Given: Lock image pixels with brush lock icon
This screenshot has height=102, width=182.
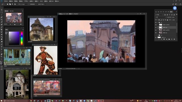Looking at the screenshot, I should [x=161, y=20].
